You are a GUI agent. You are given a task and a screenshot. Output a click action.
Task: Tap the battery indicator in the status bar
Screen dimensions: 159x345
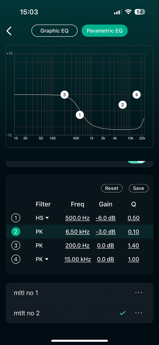pos(140,12)
